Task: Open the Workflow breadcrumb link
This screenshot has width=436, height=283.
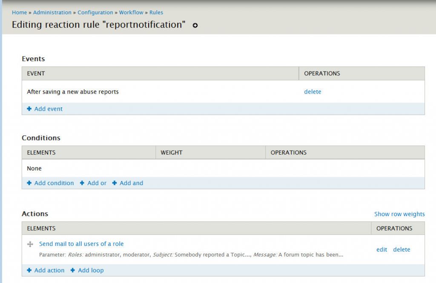Action: click(131, 12)
